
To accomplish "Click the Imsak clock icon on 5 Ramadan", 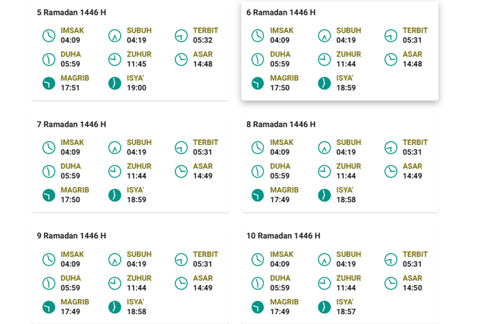I will click(x=49, y=36).
